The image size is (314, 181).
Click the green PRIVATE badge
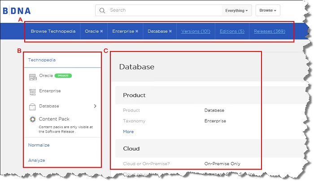click(x=63, y=76)
